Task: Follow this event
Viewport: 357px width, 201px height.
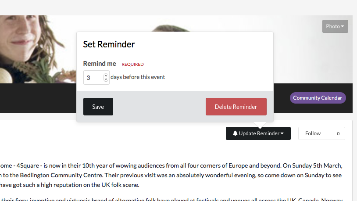Action: pyautogui.click(x=313, y=133)
